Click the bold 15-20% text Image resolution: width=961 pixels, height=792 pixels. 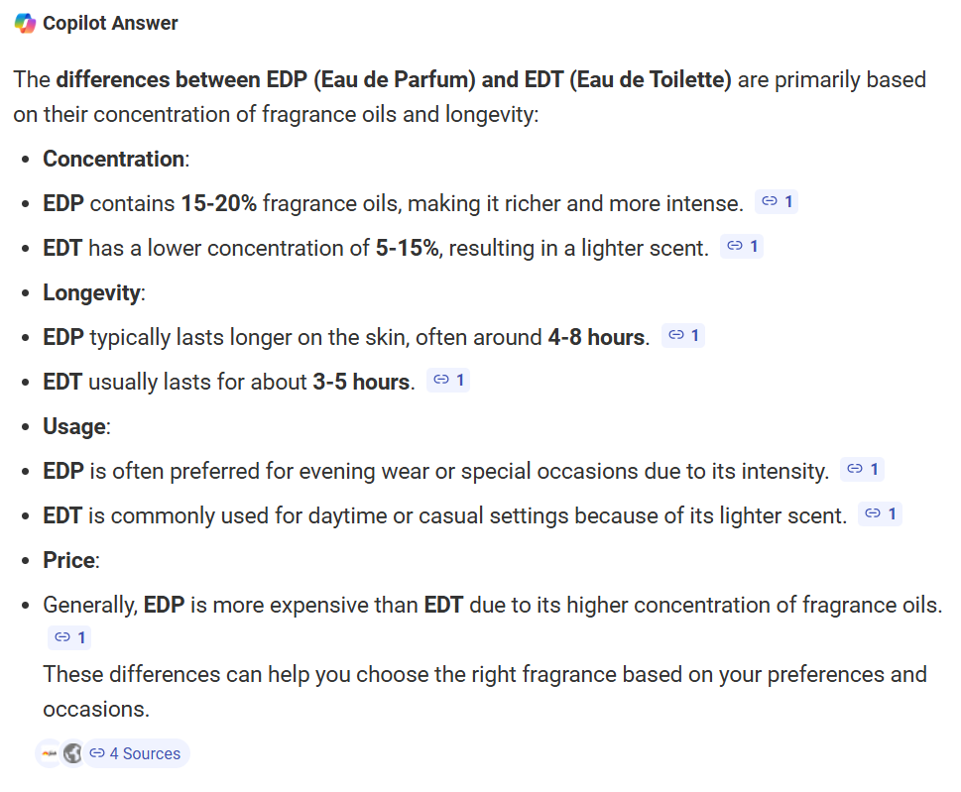219,203
